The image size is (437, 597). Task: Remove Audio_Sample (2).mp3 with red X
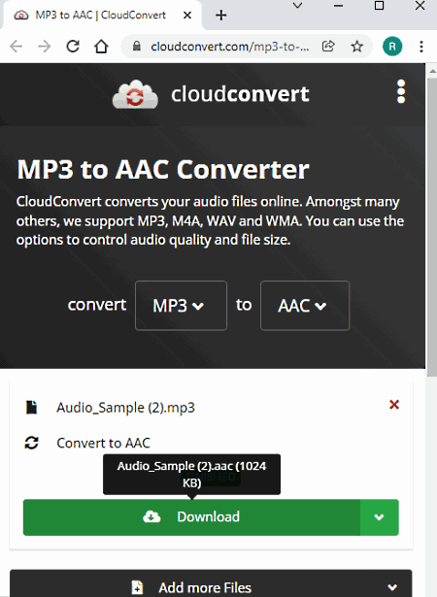click(x=394, y=405)
